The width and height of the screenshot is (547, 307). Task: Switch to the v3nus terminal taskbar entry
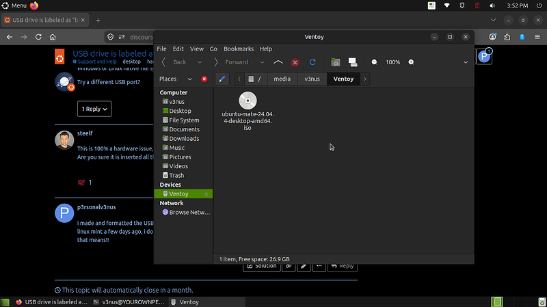click(129, 302)
